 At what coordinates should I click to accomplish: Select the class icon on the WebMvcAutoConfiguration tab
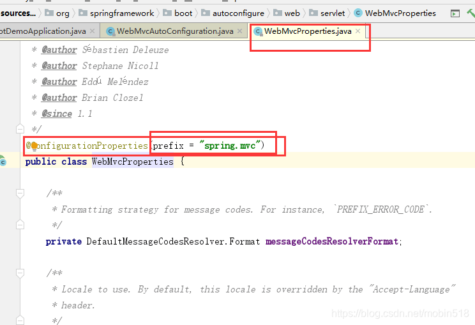pos(110,31)
